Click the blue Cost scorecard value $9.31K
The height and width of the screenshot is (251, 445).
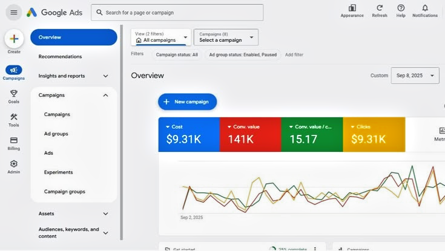(183, 139)
